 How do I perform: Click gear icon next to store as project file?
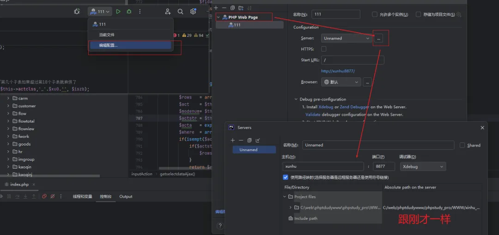tap(459, 15)
